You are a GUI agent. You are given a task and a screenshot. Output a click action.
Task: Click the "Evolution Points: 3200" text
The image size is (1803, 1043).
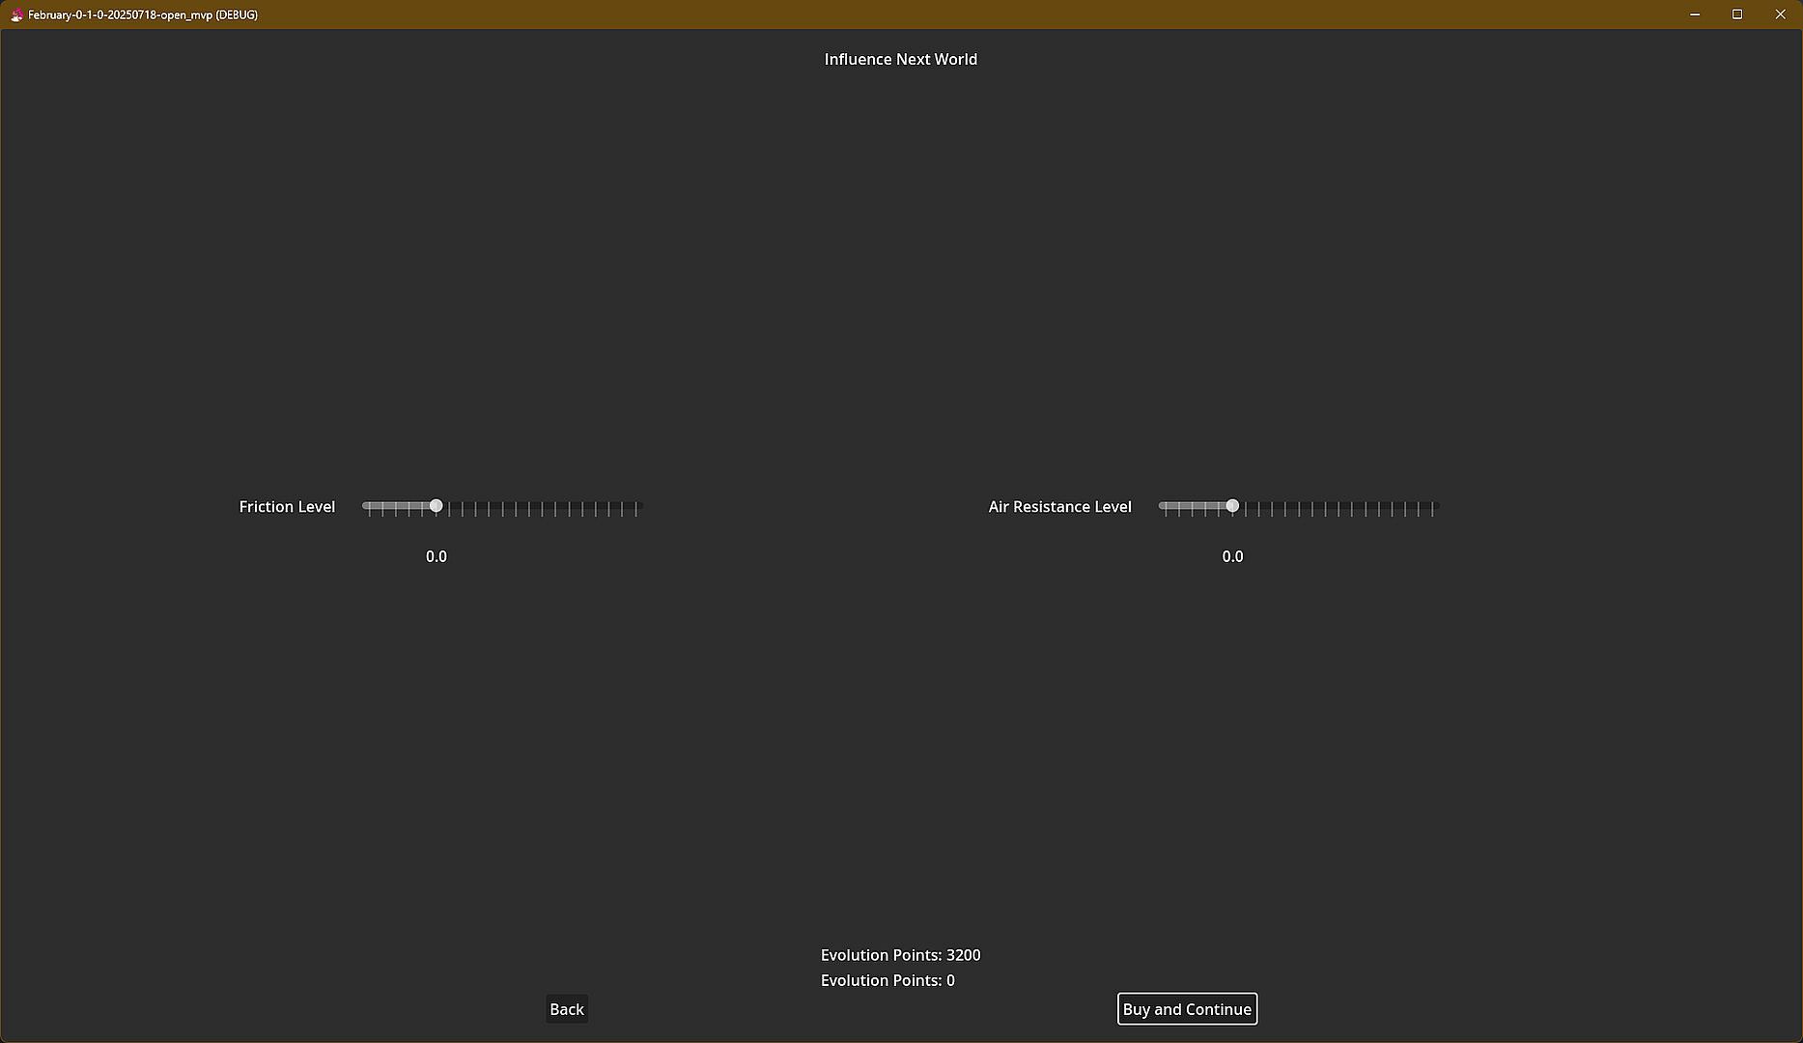point(901,955)
